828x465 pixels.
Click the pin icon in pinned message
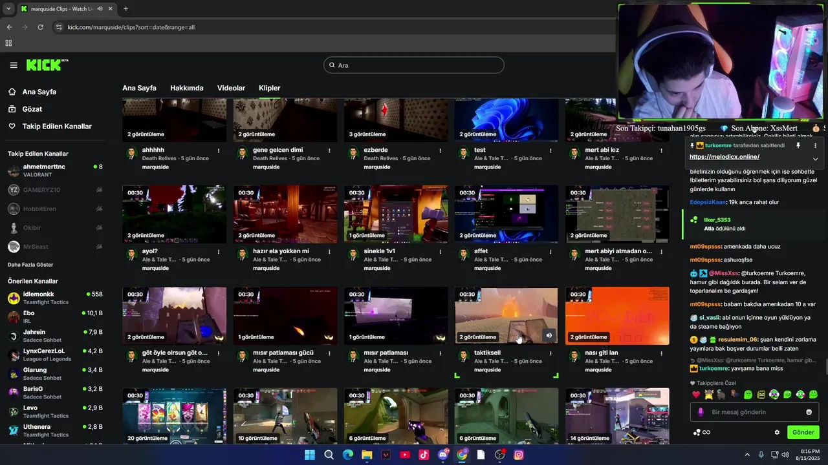[x=798, y=146]
